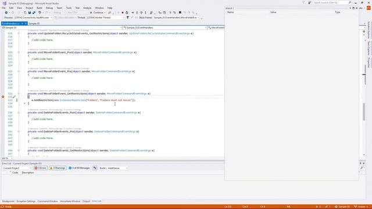This screenshot has height=209, width=372.
Task: Switch to the Output tab
Action: 86,201
